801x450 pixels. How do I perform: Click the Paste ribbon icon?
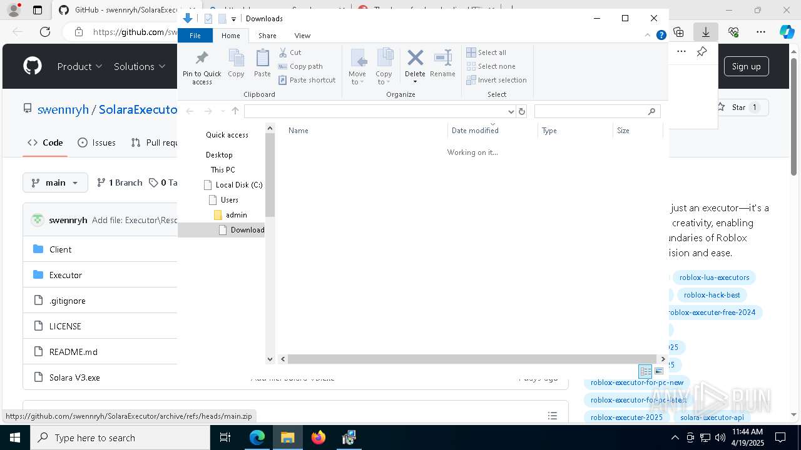[262, 58]
